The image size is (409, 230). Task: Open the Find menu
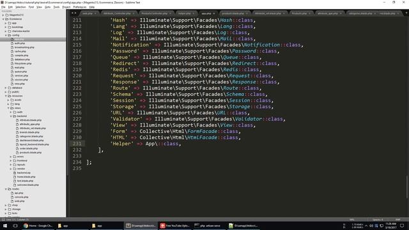31,7
